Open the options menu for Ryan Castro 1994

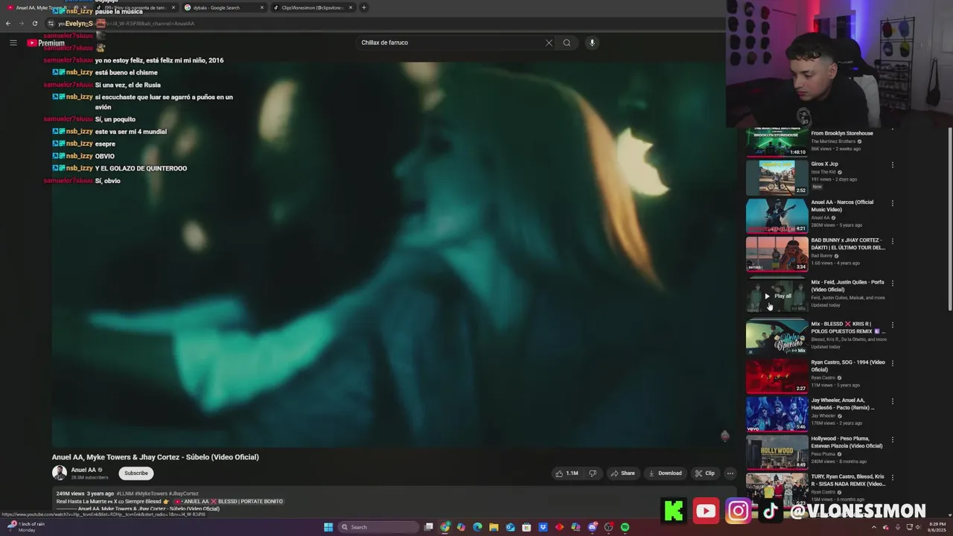[x=893, y=363]
